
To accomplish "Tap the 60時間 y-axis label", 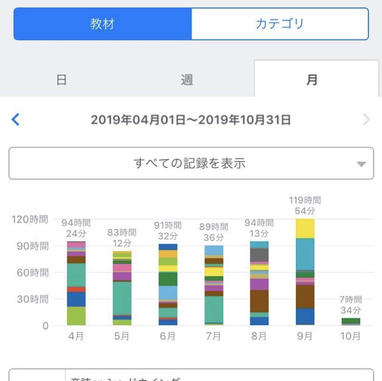I will pos(33,272).
